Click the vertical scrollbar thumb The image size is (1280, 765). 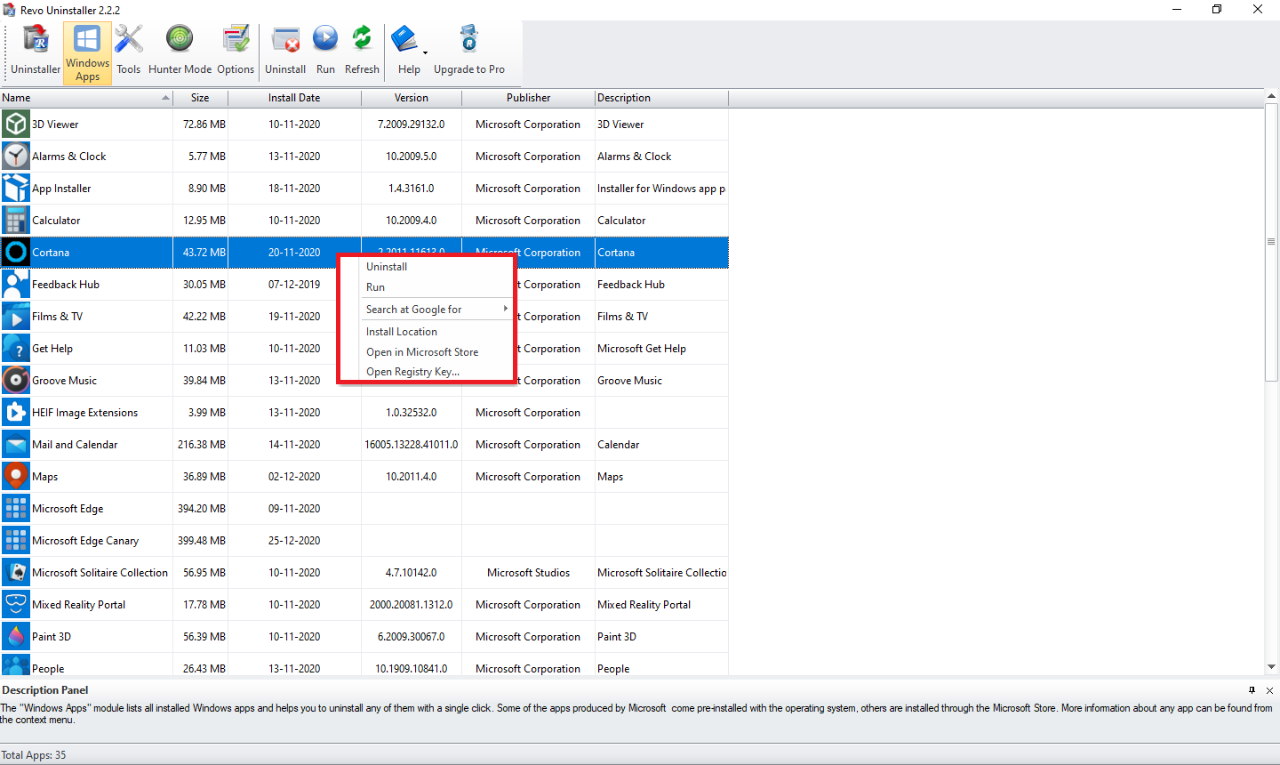click(x=1272, y=244)
